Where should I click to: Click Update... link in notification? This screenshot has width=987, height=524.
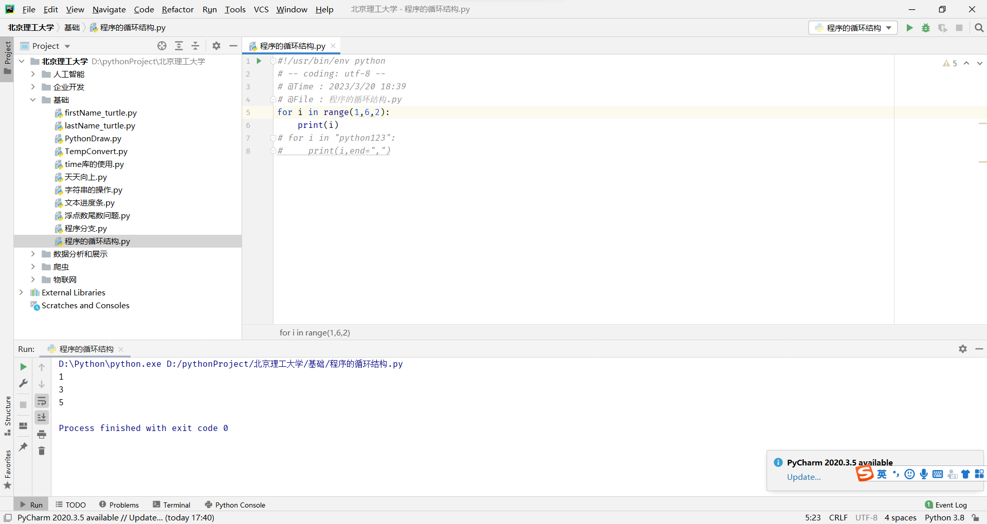coord(803,477)
